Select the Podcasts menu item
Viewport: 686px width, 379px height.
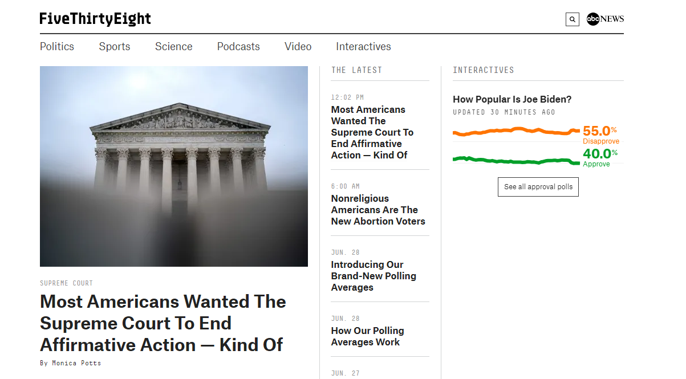click(238, 47)
